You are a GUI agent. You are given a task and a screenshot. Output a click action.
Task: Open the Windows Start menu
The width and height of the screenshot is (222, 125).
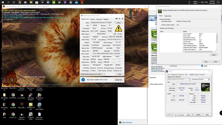tap(3, 2)
